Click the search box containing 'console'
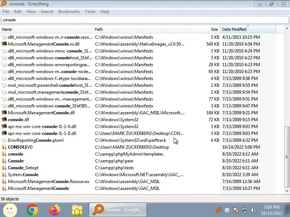This screenshot has height=217, width=290. coord(145,20)
